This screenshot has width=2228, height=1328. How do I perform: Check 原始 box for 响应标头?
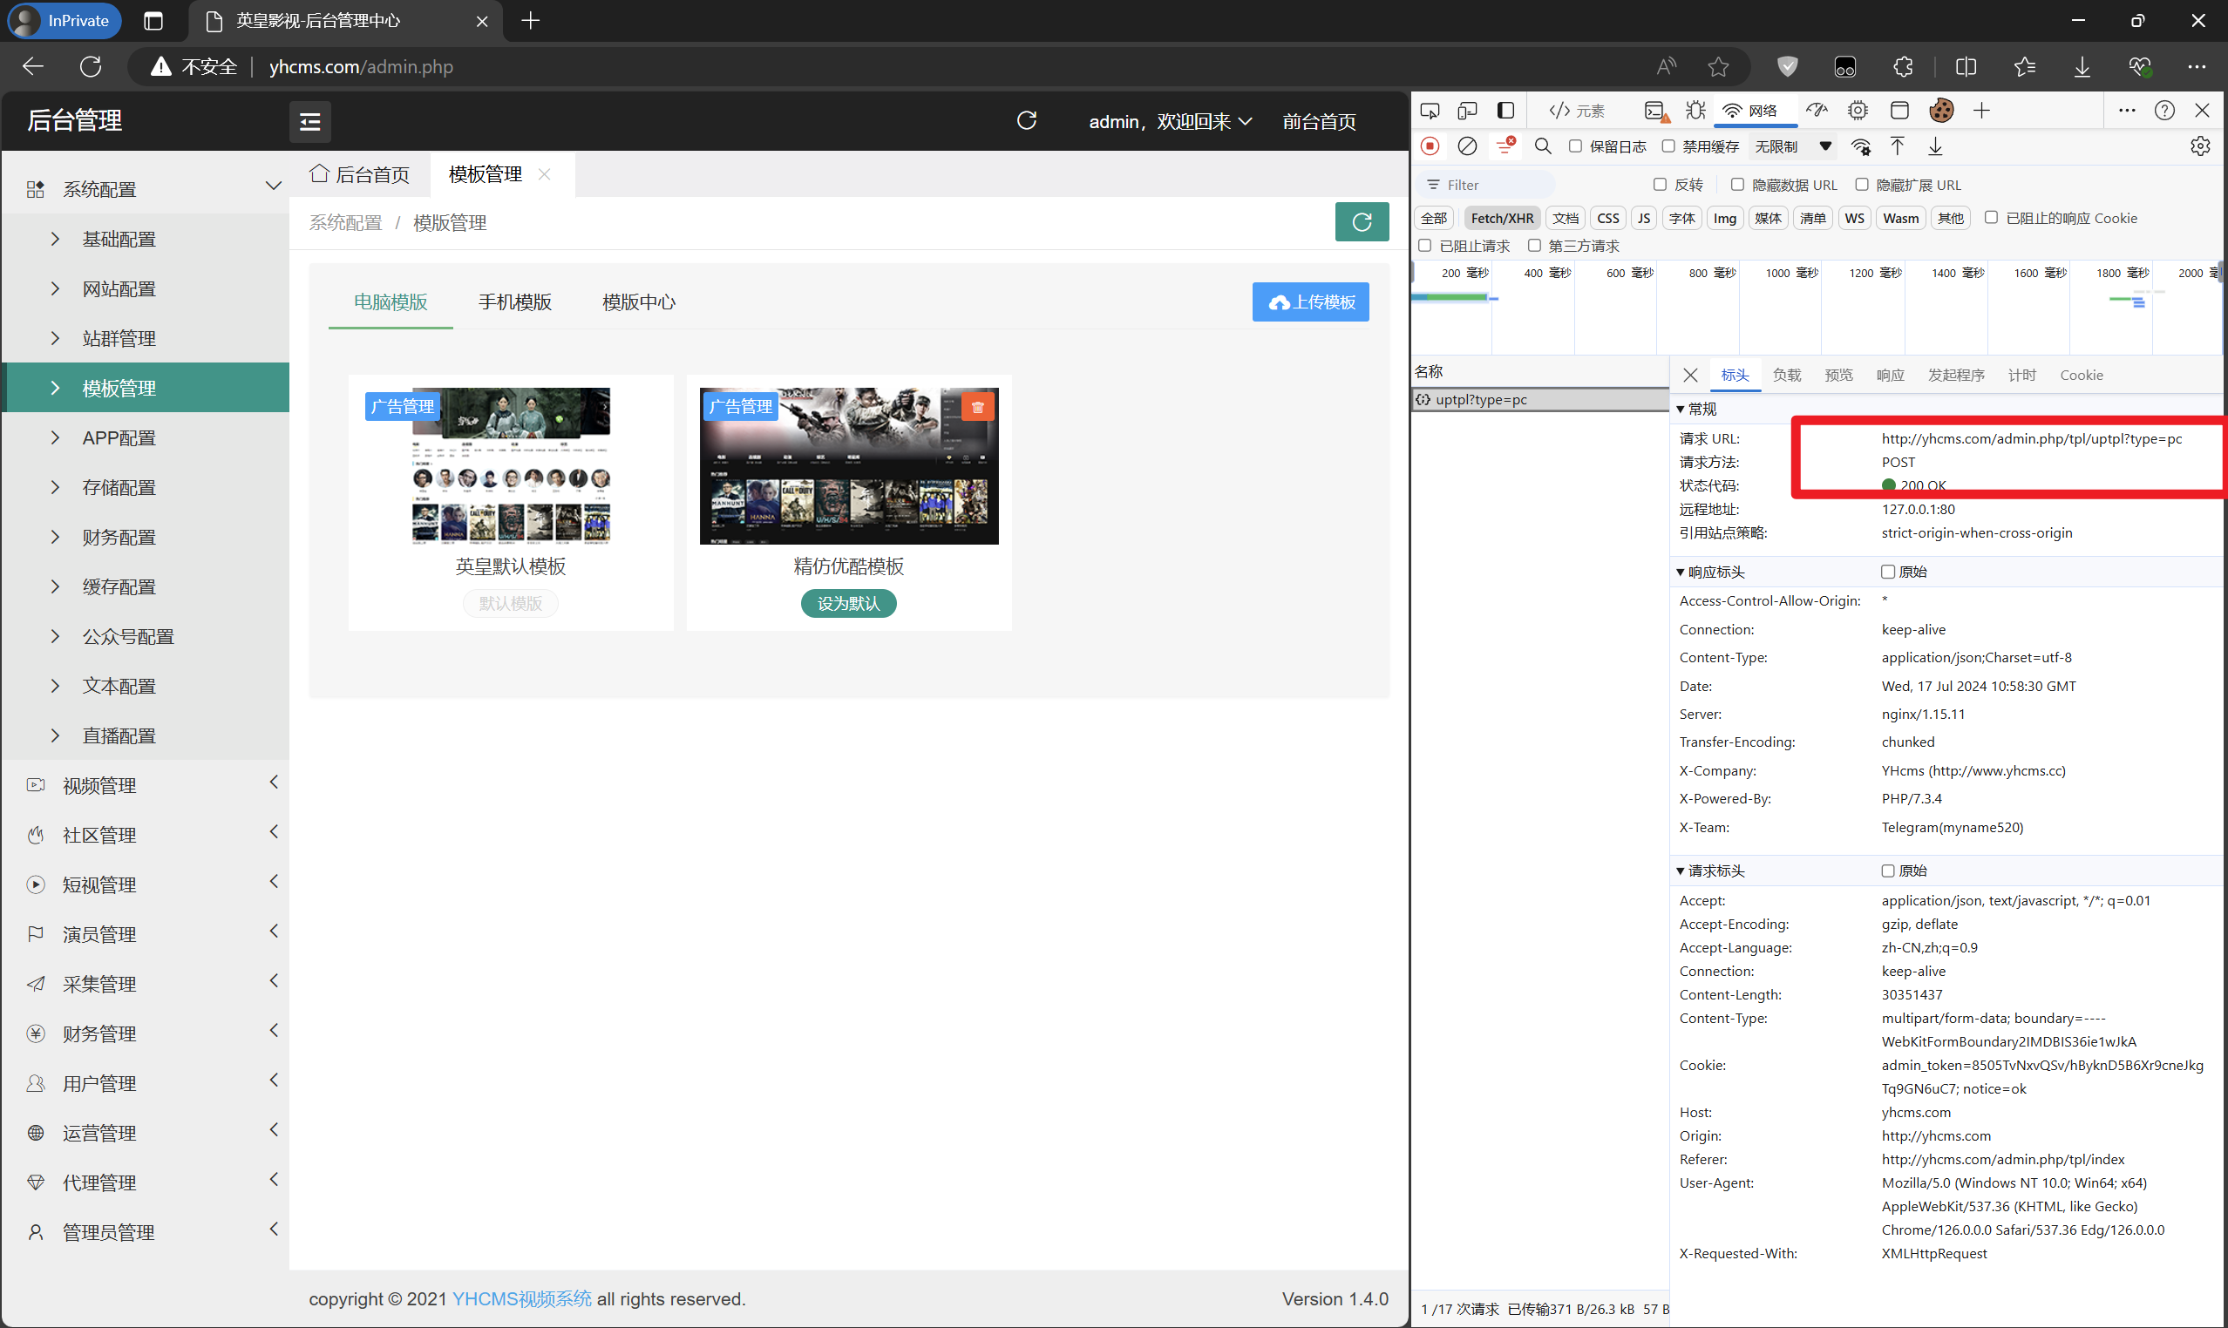1888,572
